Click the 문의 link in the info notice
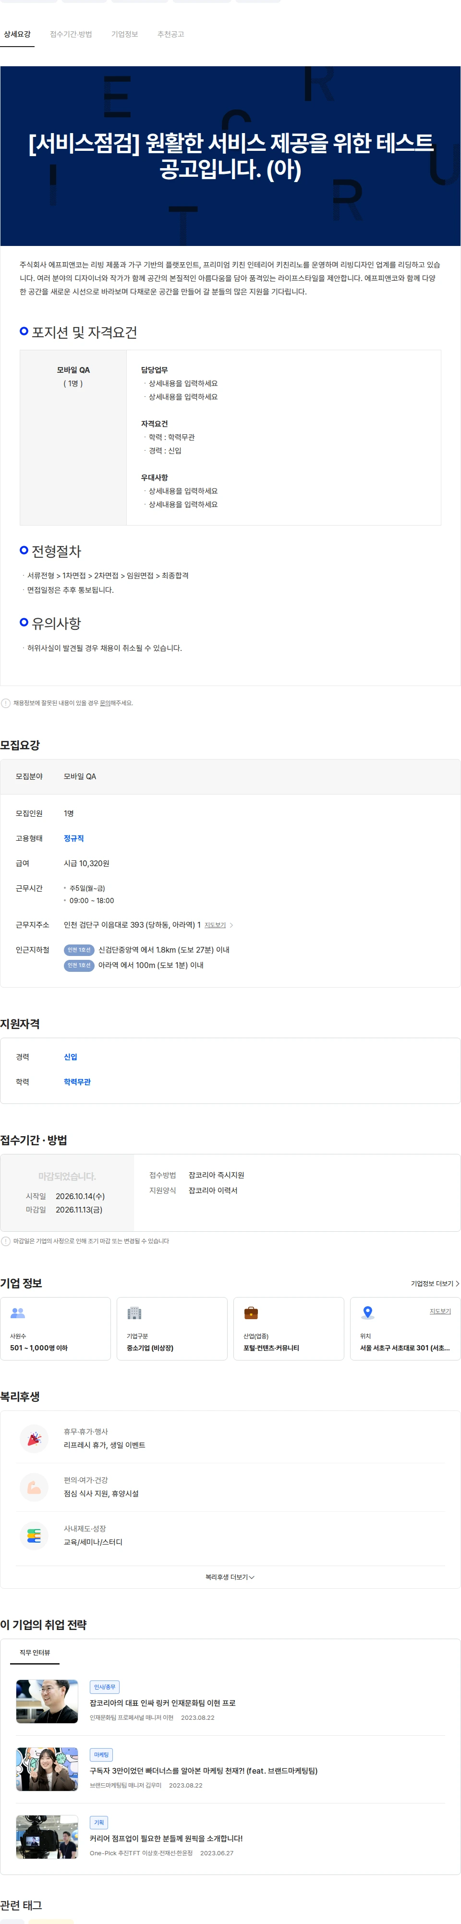The width and height of the screenshot is (461, 1924). tap(105, 703)
